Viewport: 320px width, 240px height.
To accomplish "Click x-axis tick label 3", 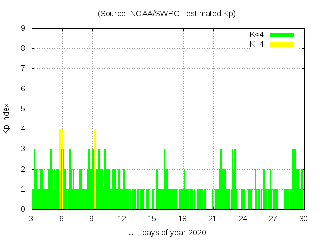I will 32,219.
